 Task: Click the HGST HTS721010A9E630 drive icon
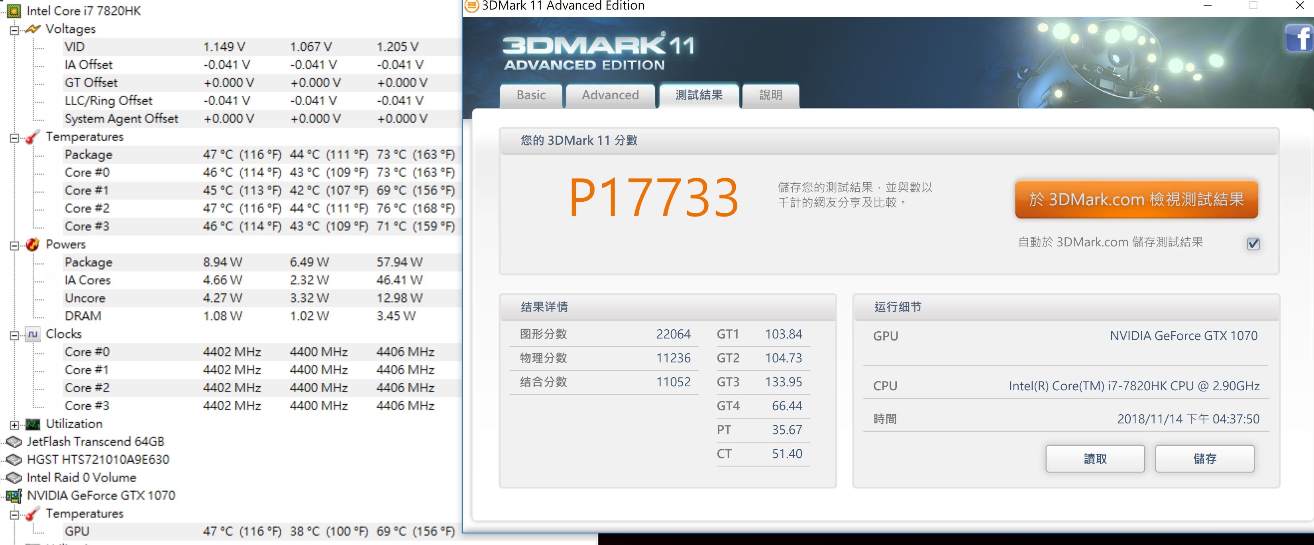click(14, 460)
